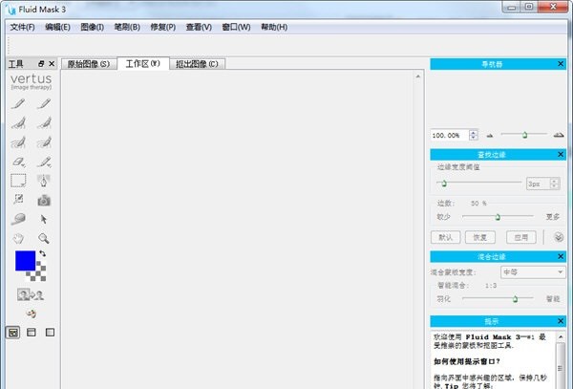Click the 边数 fewer-more slider handle
Viewport: 573px width, 389px height.
(x=498, y=217)
